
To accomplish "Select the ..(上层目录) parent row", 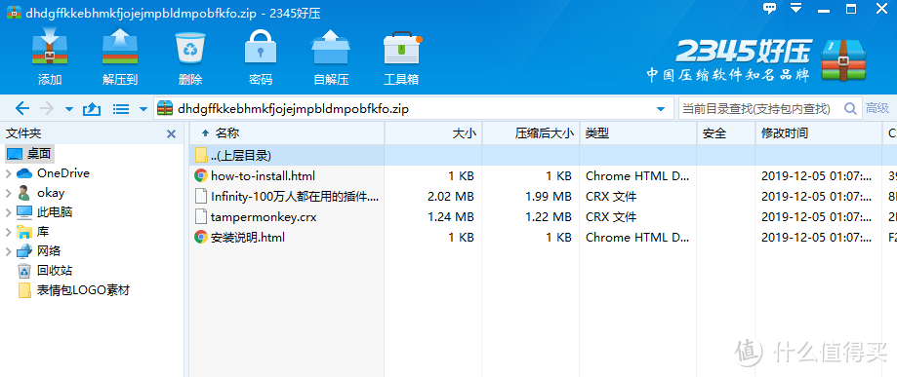I will point(543,155).
